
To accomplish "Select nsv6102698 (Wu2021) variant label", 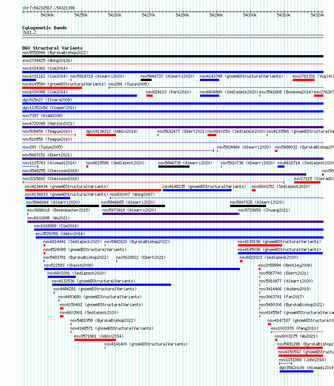I will 48,218.
